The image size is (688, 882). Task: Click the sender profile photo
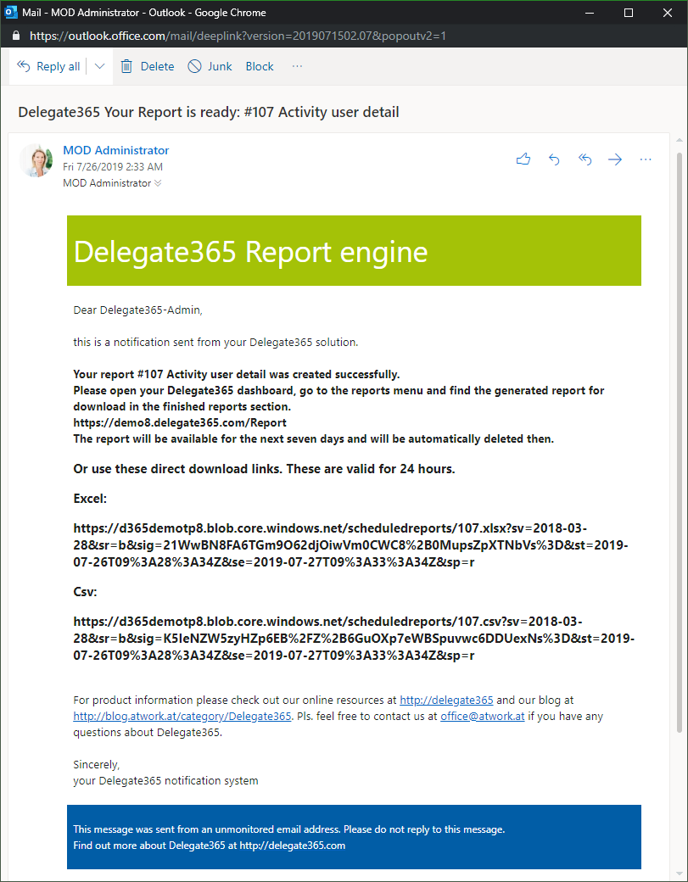click(x=36, y=160)
